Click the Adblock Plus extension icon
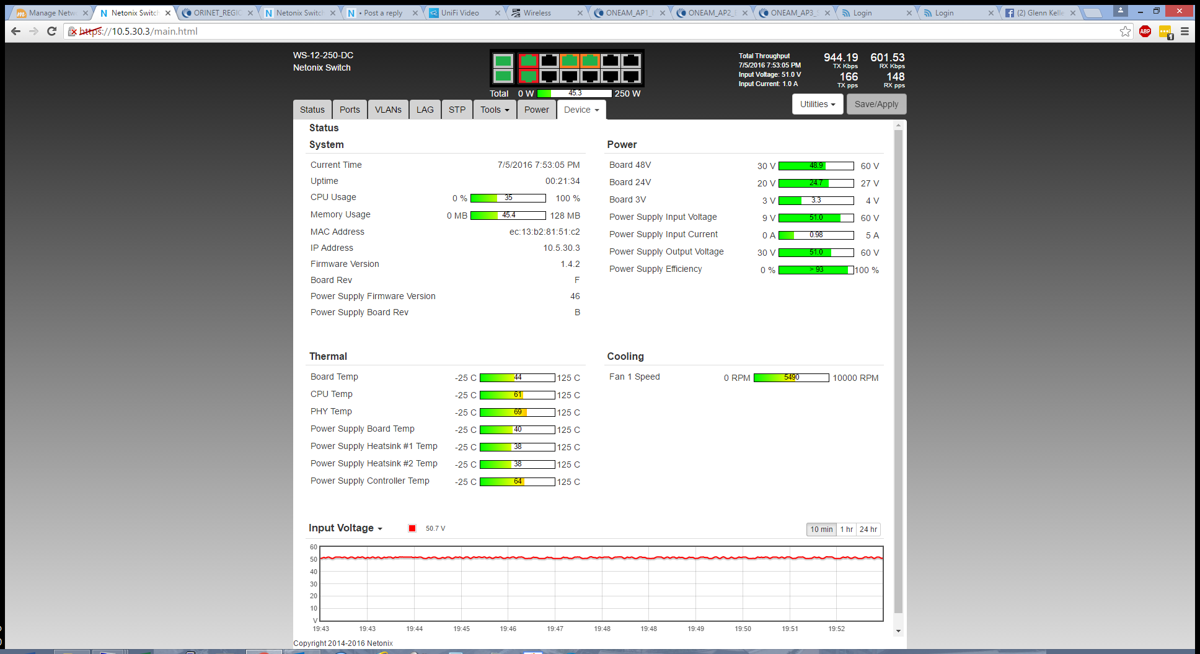Screen dimensions: 1200x654 (1145, 32)
